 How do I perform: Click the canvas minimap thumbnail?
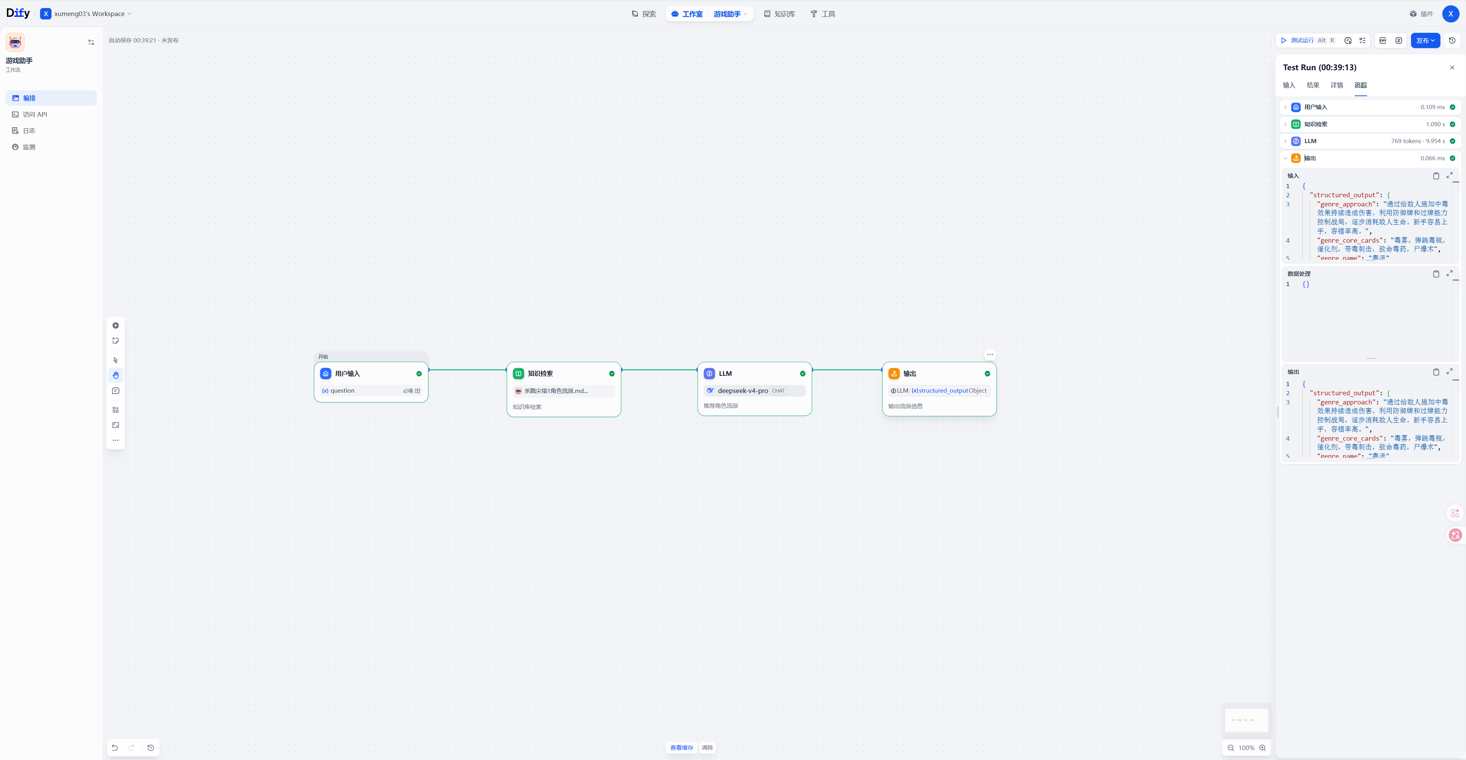click(1246, 720)
